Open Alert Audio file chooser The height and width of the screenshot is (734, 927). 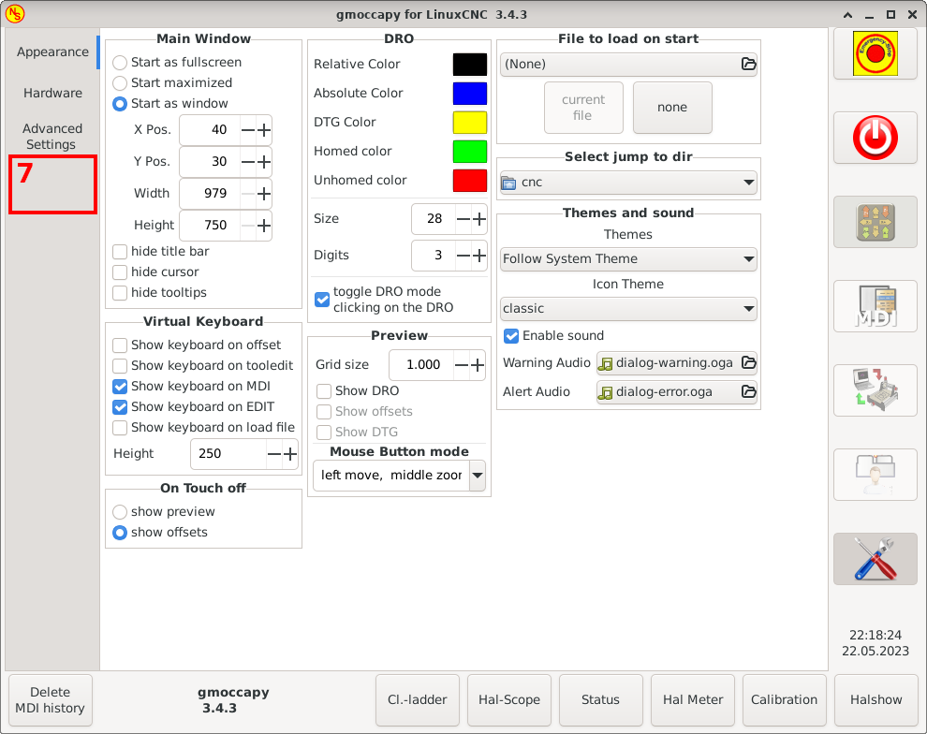677,392
